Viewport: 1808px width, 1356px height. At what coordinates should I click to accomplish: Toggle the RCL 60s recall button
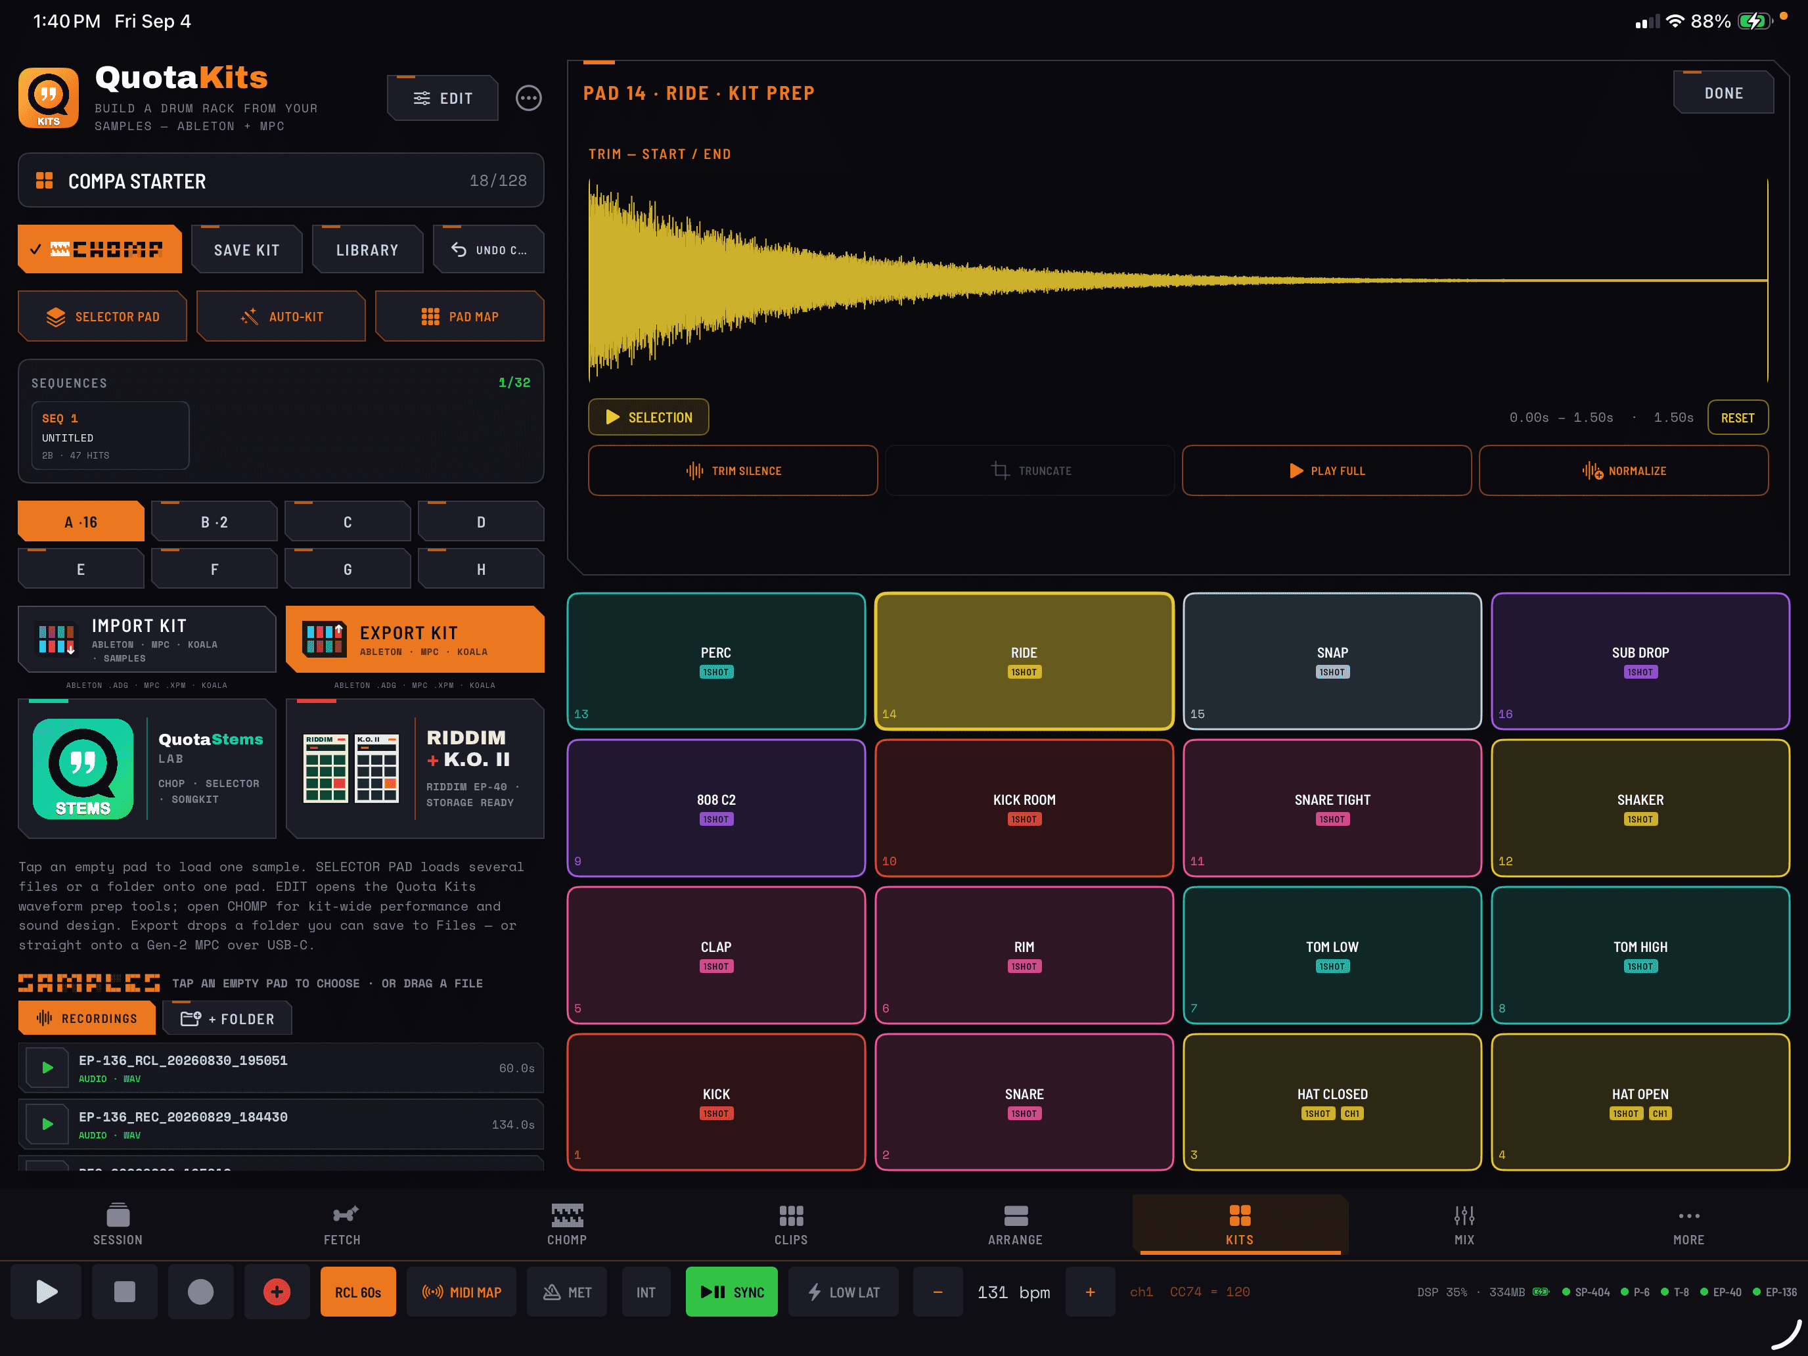coord(358,1292)
